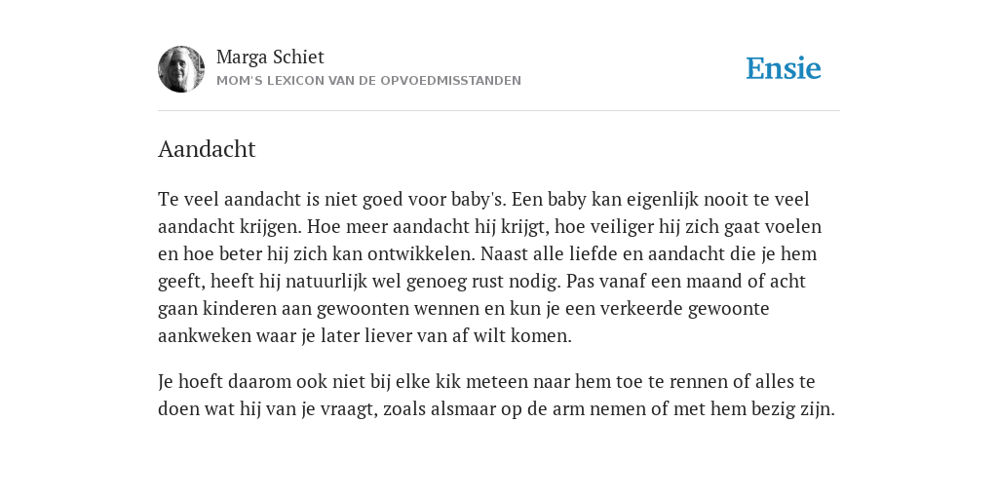Open Mom's Lexicon van de Opvoedmisstanden link
The image size is (998, 499).
click(x=368, y=81)
